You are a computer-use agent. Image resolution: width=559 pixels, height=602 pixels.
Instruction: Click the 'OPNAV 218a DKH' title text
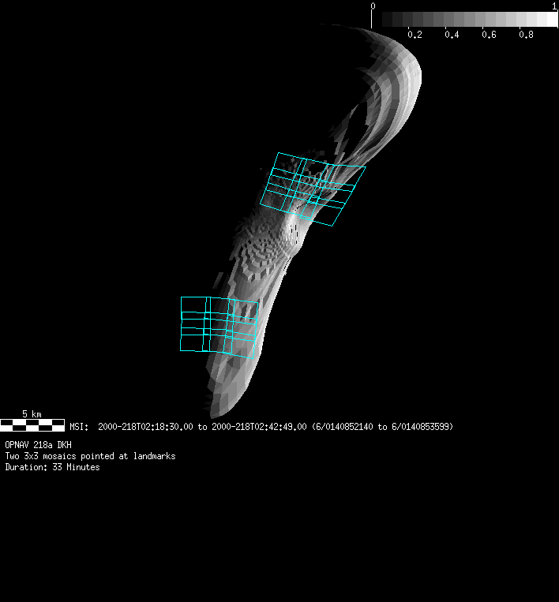click(38, 445)
